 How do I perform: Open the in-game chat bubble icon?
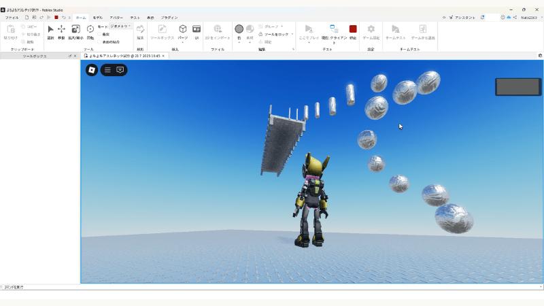click(120, 70)
